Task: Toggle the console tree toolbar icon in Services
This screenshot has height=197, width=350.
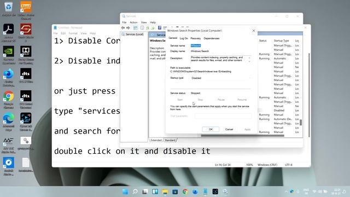Action: click(x=135, y=28)
